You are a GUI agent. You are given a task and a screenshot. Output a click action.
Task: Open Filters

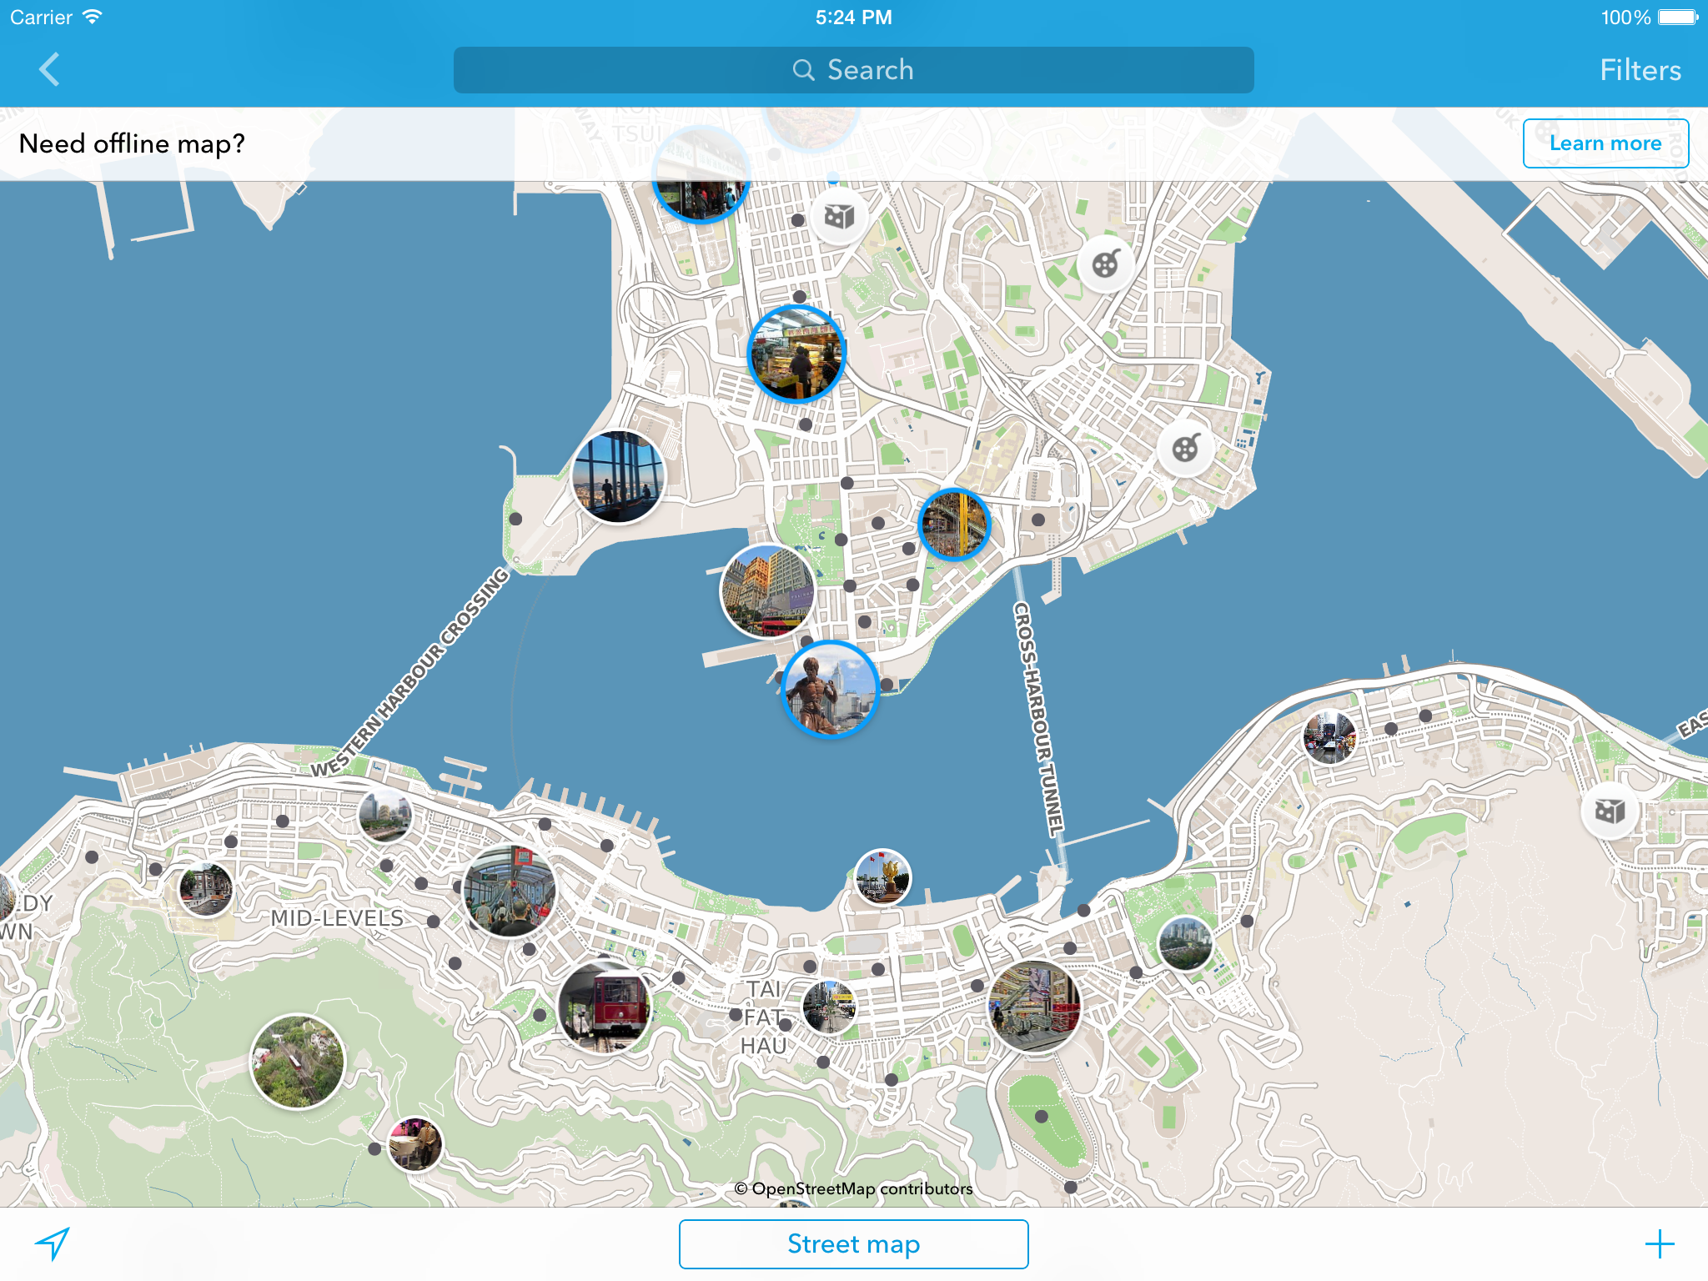1640,70
